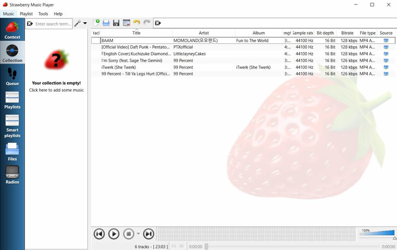Adjust the volume slider at 100%
This screenshot has width=397, height=250.
377,234
